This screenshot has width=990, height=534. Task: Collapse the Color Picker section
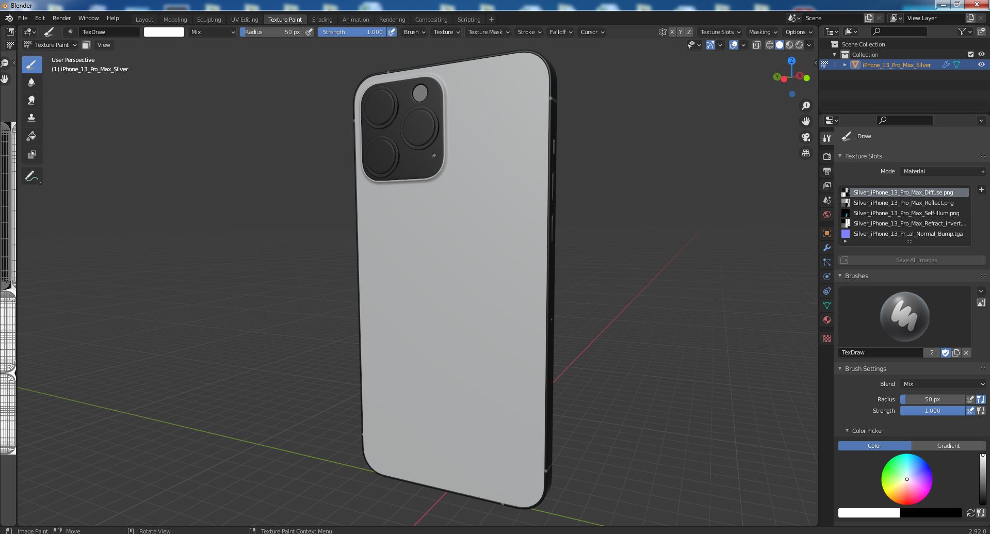click(x=847, y=430)
